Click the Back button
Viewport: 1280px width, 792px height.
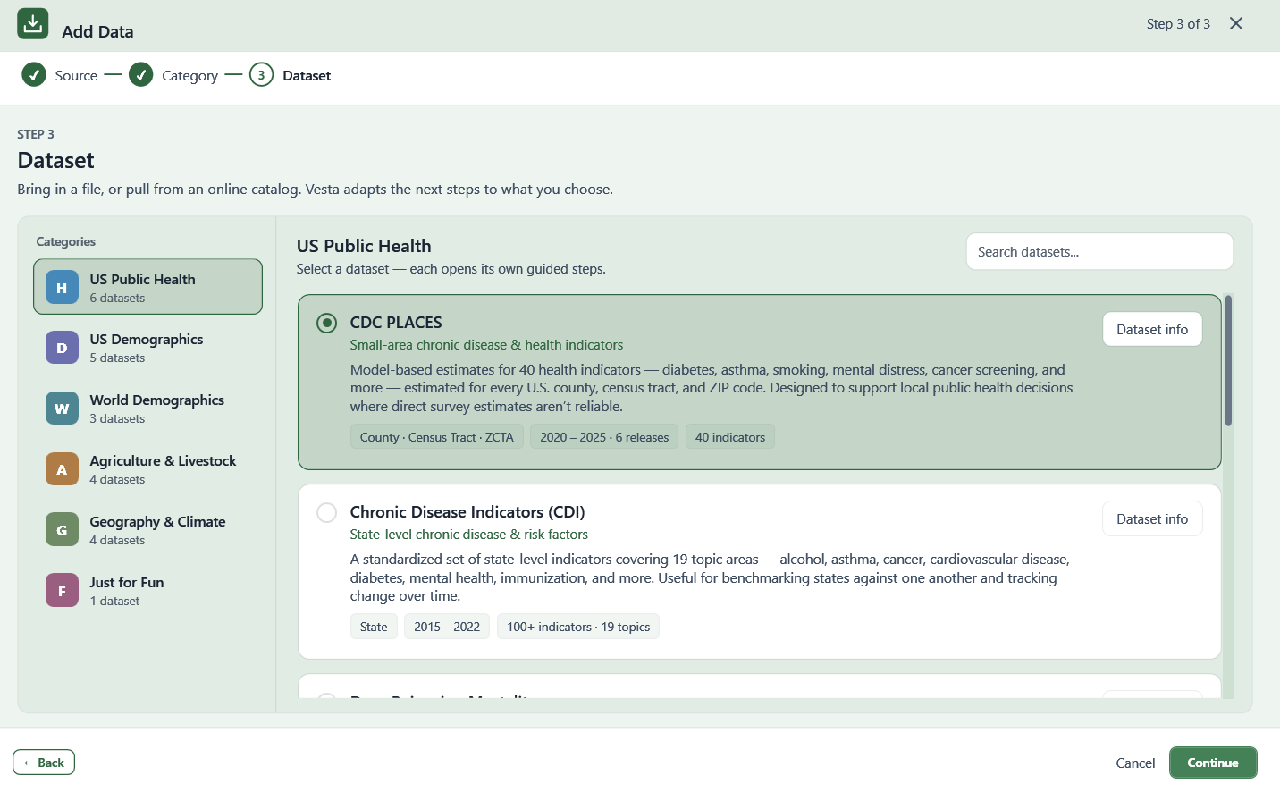(44, 763)
